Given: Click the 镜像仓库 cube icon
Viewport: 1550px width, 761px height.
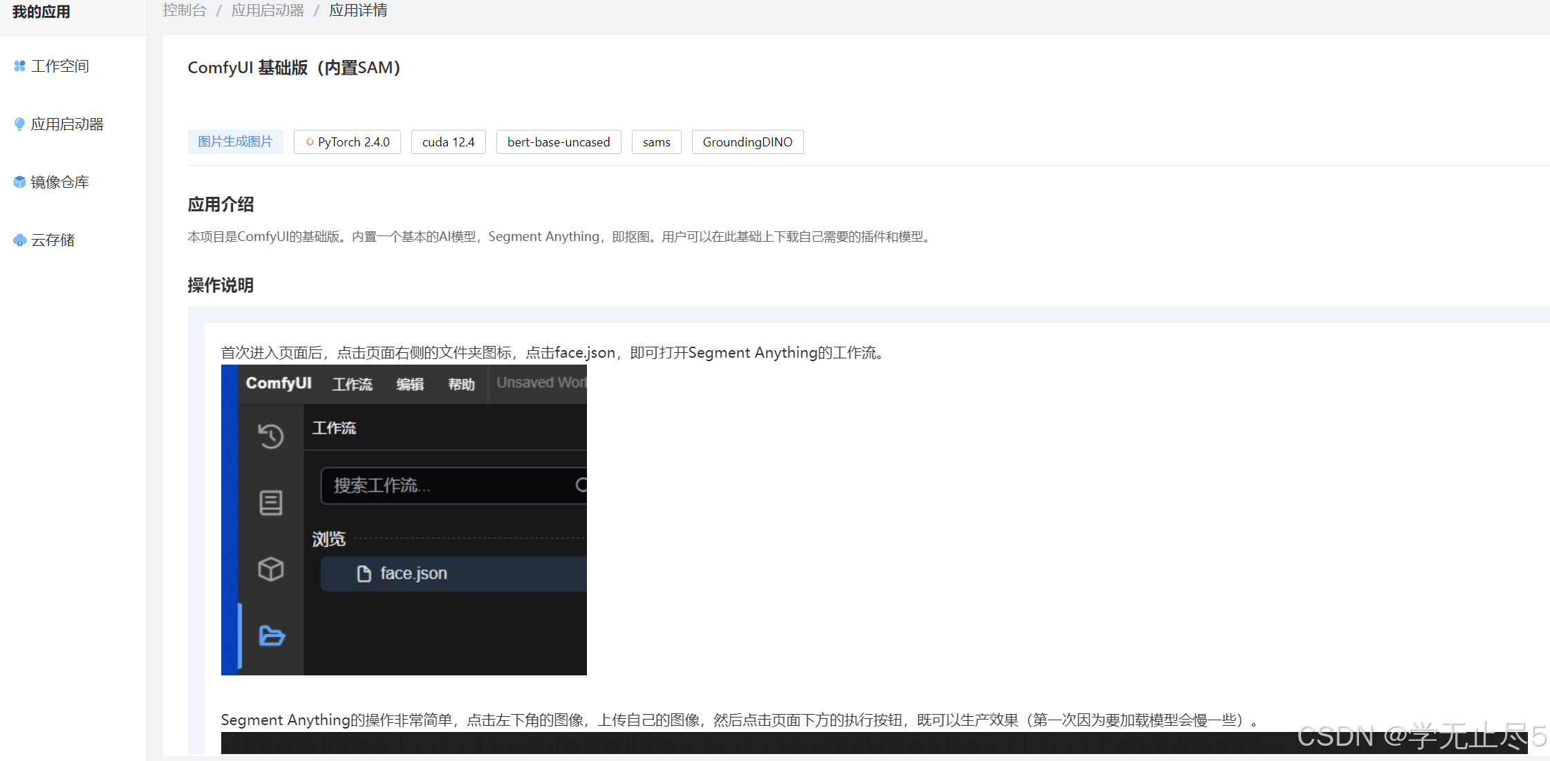Looking at the screenshot, I should (x=19, y=182).
